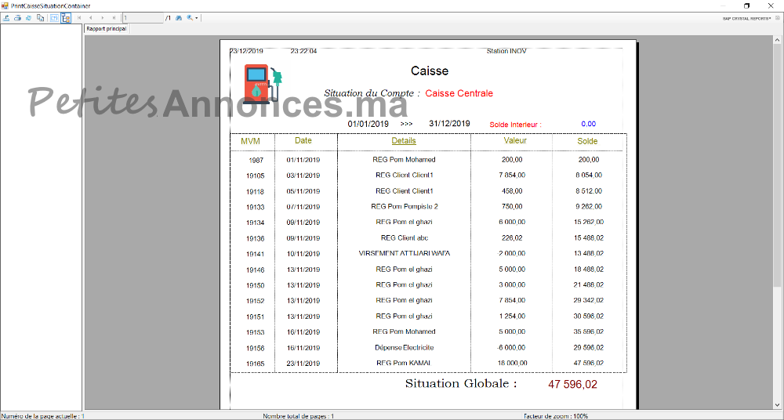The height and width of the screenshot is (420, 784).
Task: Click REG Pom Pompiste 2 details
Action: click(x=405, y=207)
